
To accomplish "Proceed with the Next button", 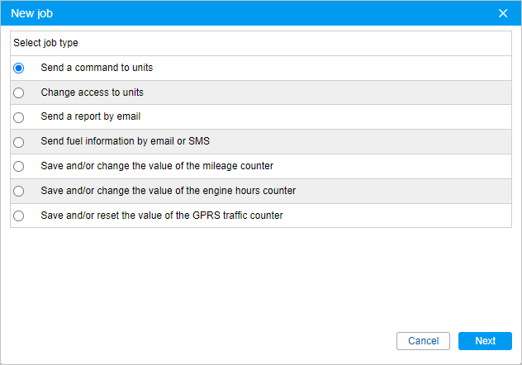I will point(485,341).
